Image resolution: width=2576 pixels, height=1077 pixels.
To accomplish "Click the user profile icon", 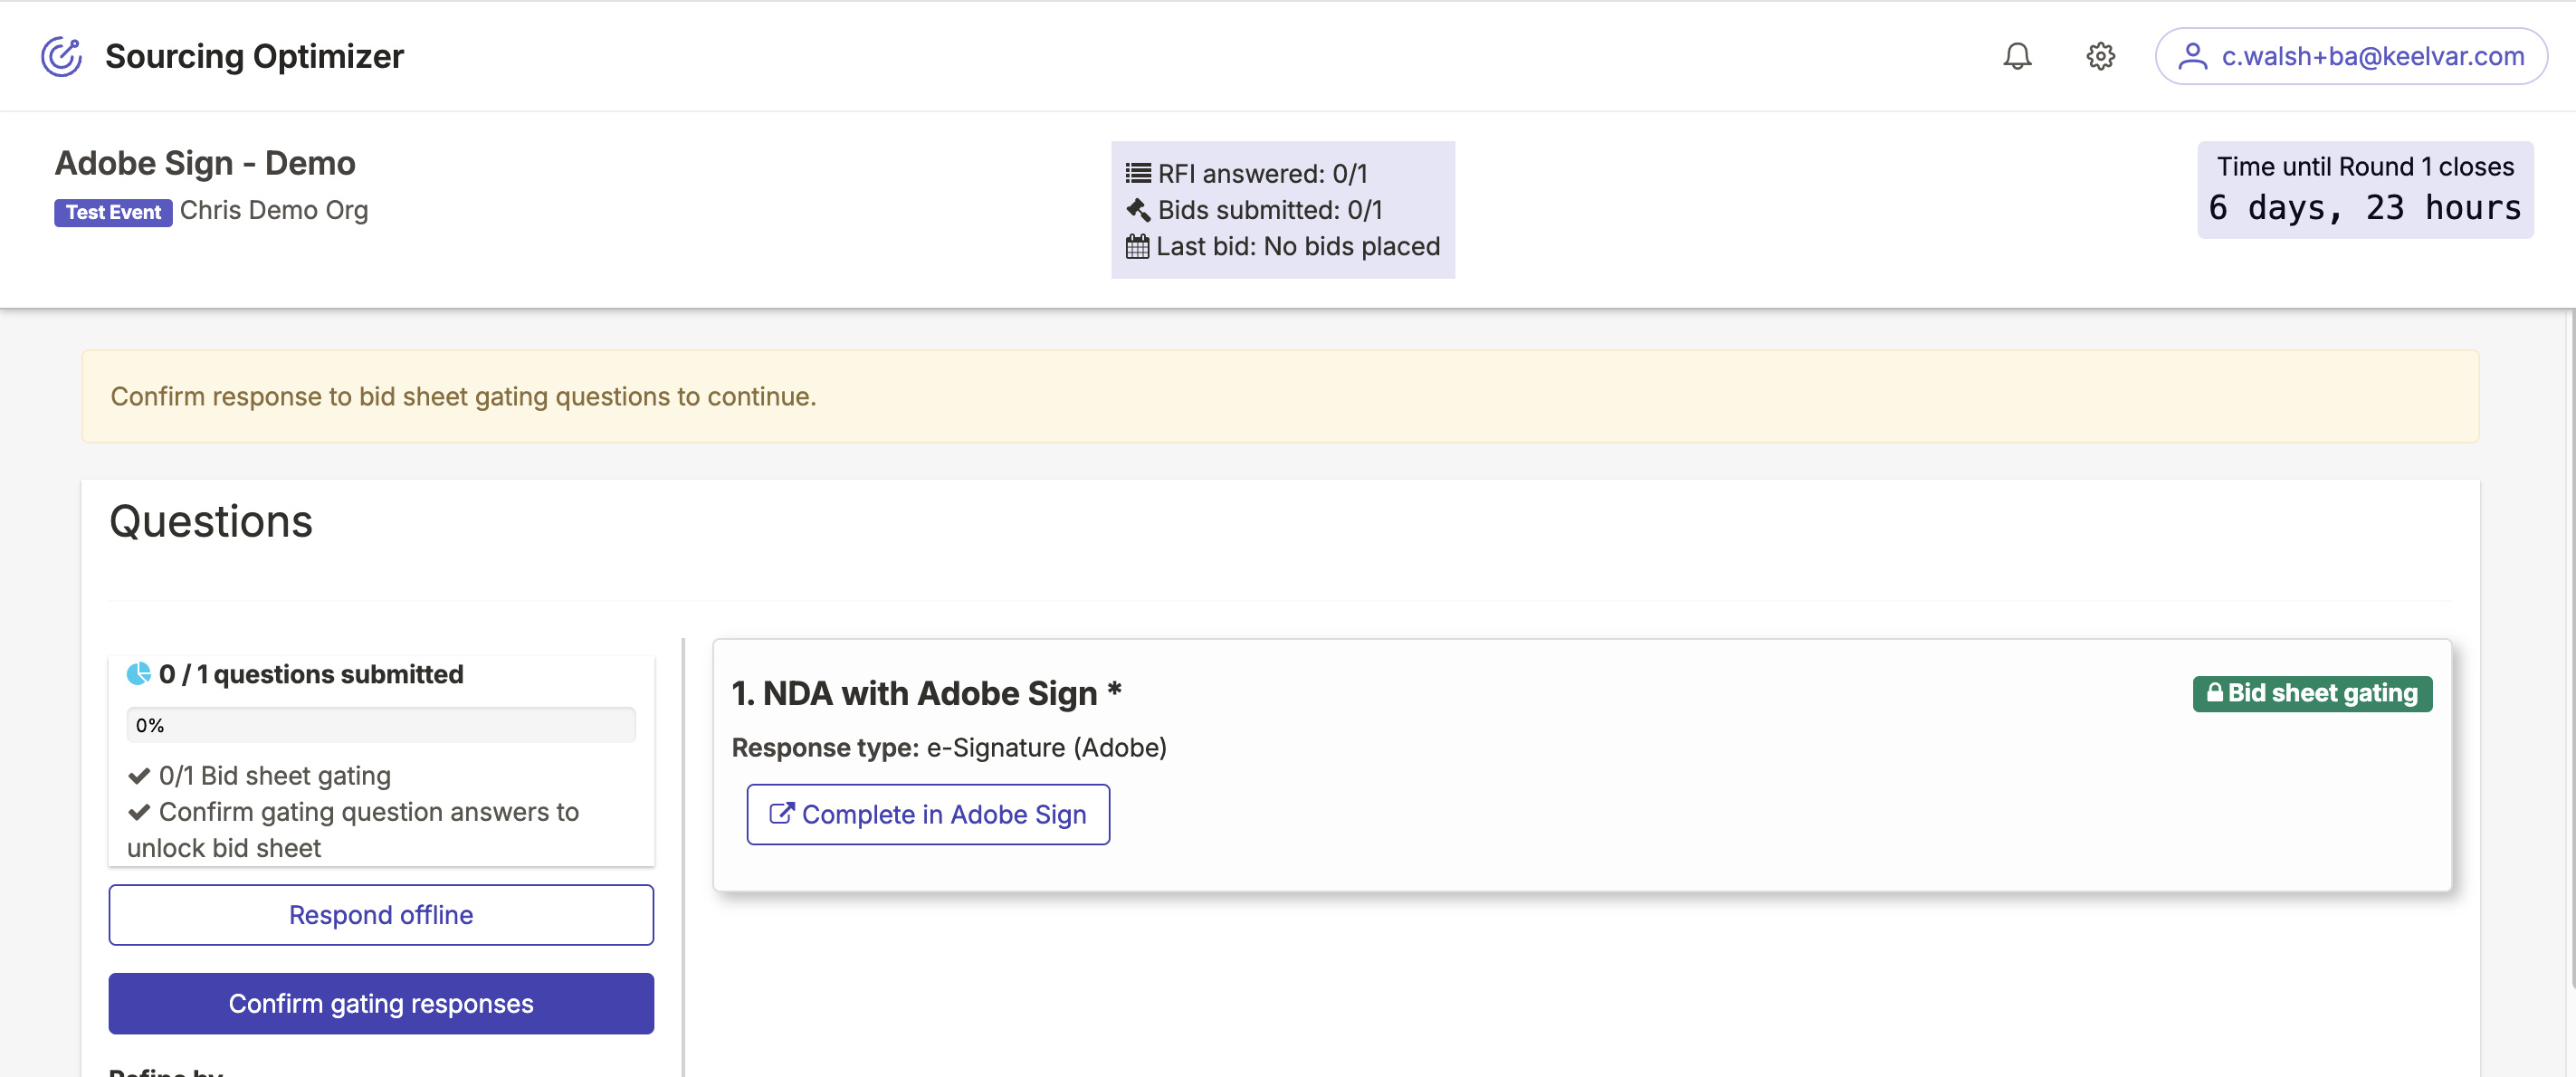I will [2192, 56].
